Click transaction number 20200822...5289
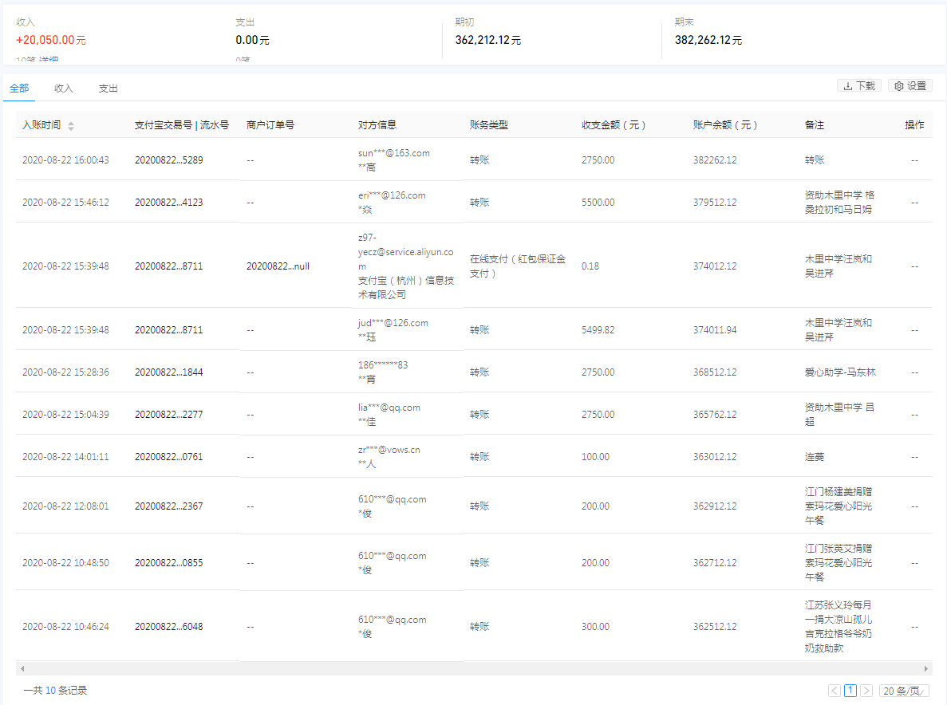Screen dimensions: 947x705 [168, 160]
